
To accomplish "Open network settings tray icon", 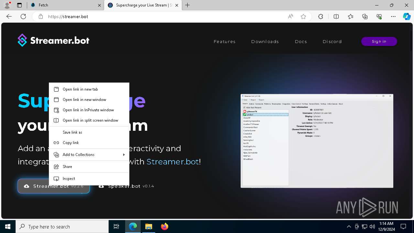I will (365, 227).
